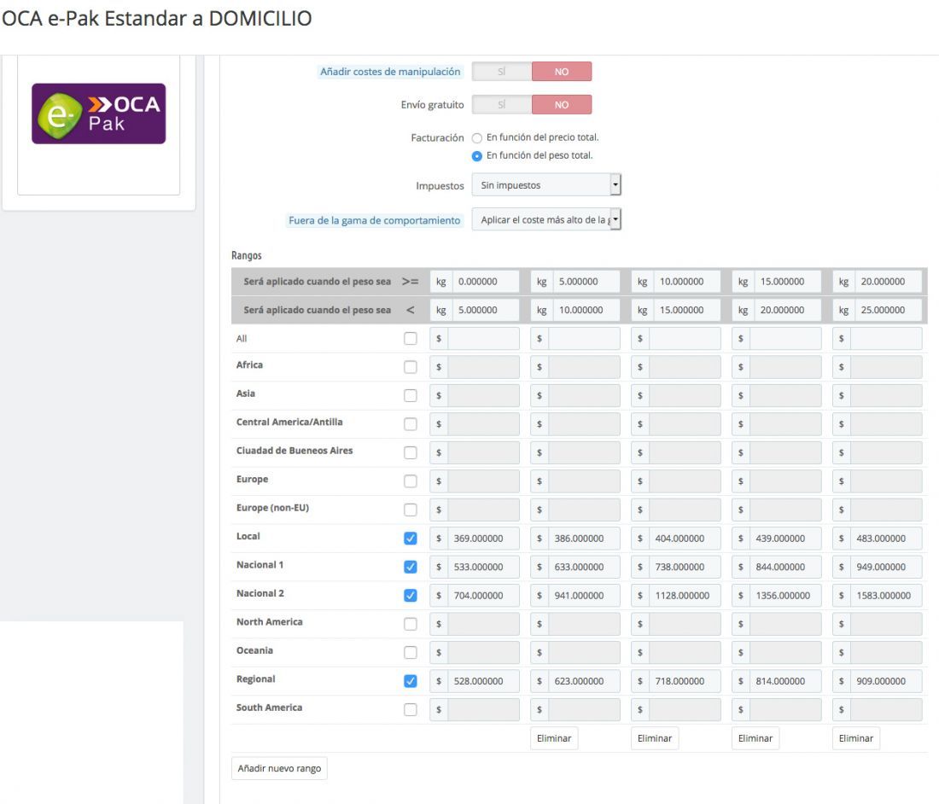Edit lower weight bound field of second range (5.000000)
Screen dimensions: 939x804
coord(586,282)
